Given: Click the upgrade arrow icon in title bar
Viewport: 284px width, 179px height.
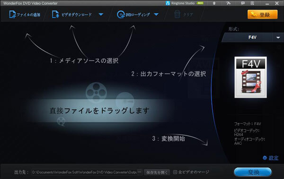Looking at the screenshot, I should [214, 3].
